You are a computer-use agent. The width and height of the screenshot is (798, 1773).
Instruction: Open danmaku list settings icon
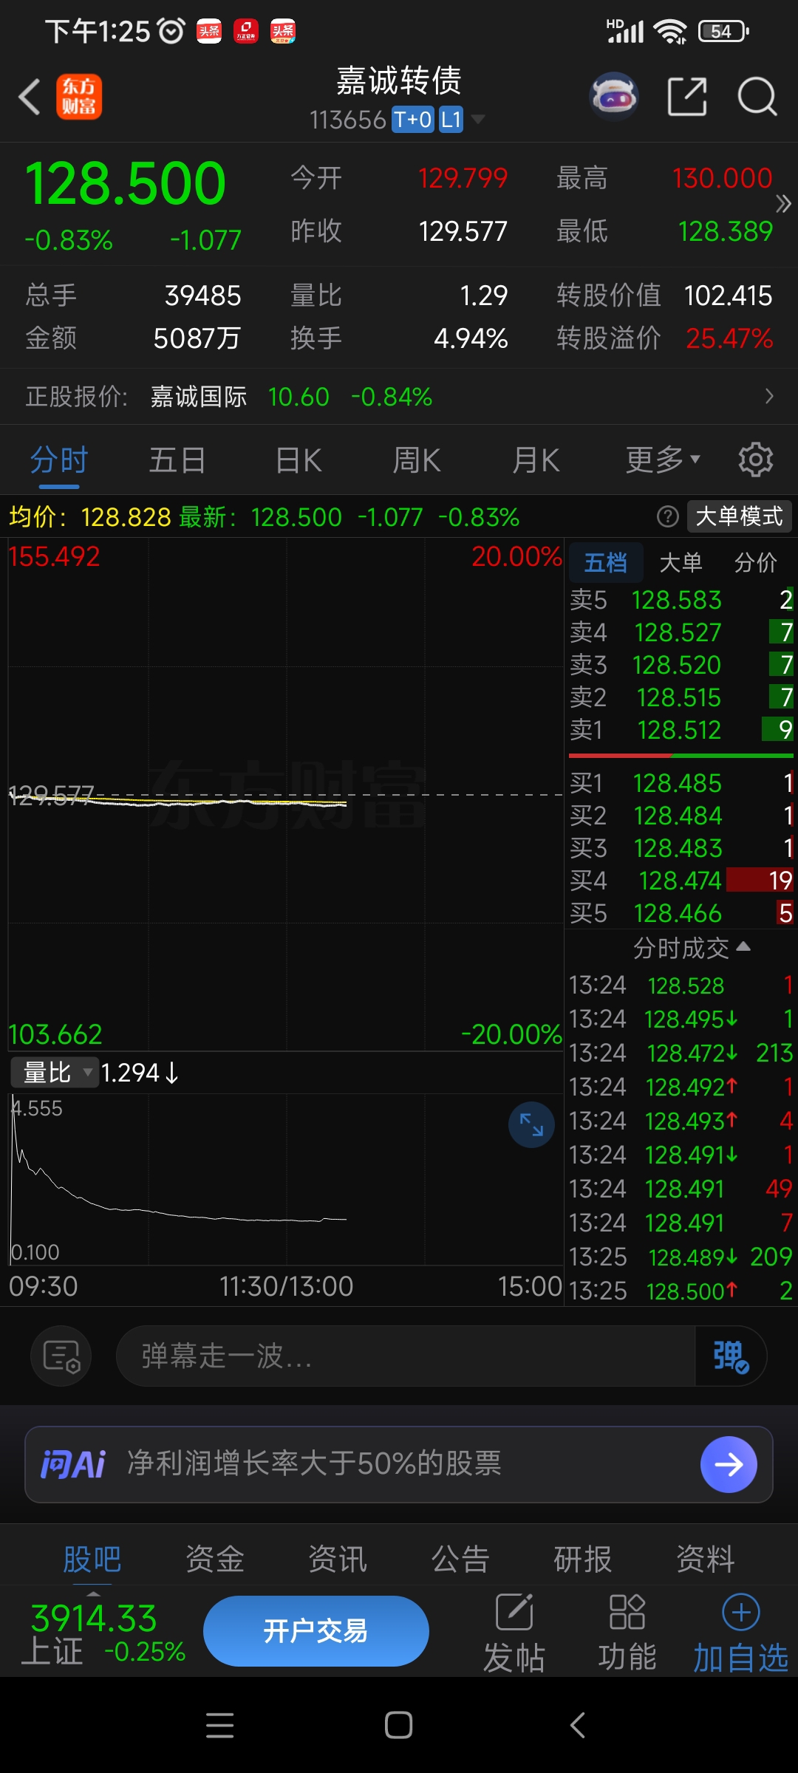(61, 1356)
